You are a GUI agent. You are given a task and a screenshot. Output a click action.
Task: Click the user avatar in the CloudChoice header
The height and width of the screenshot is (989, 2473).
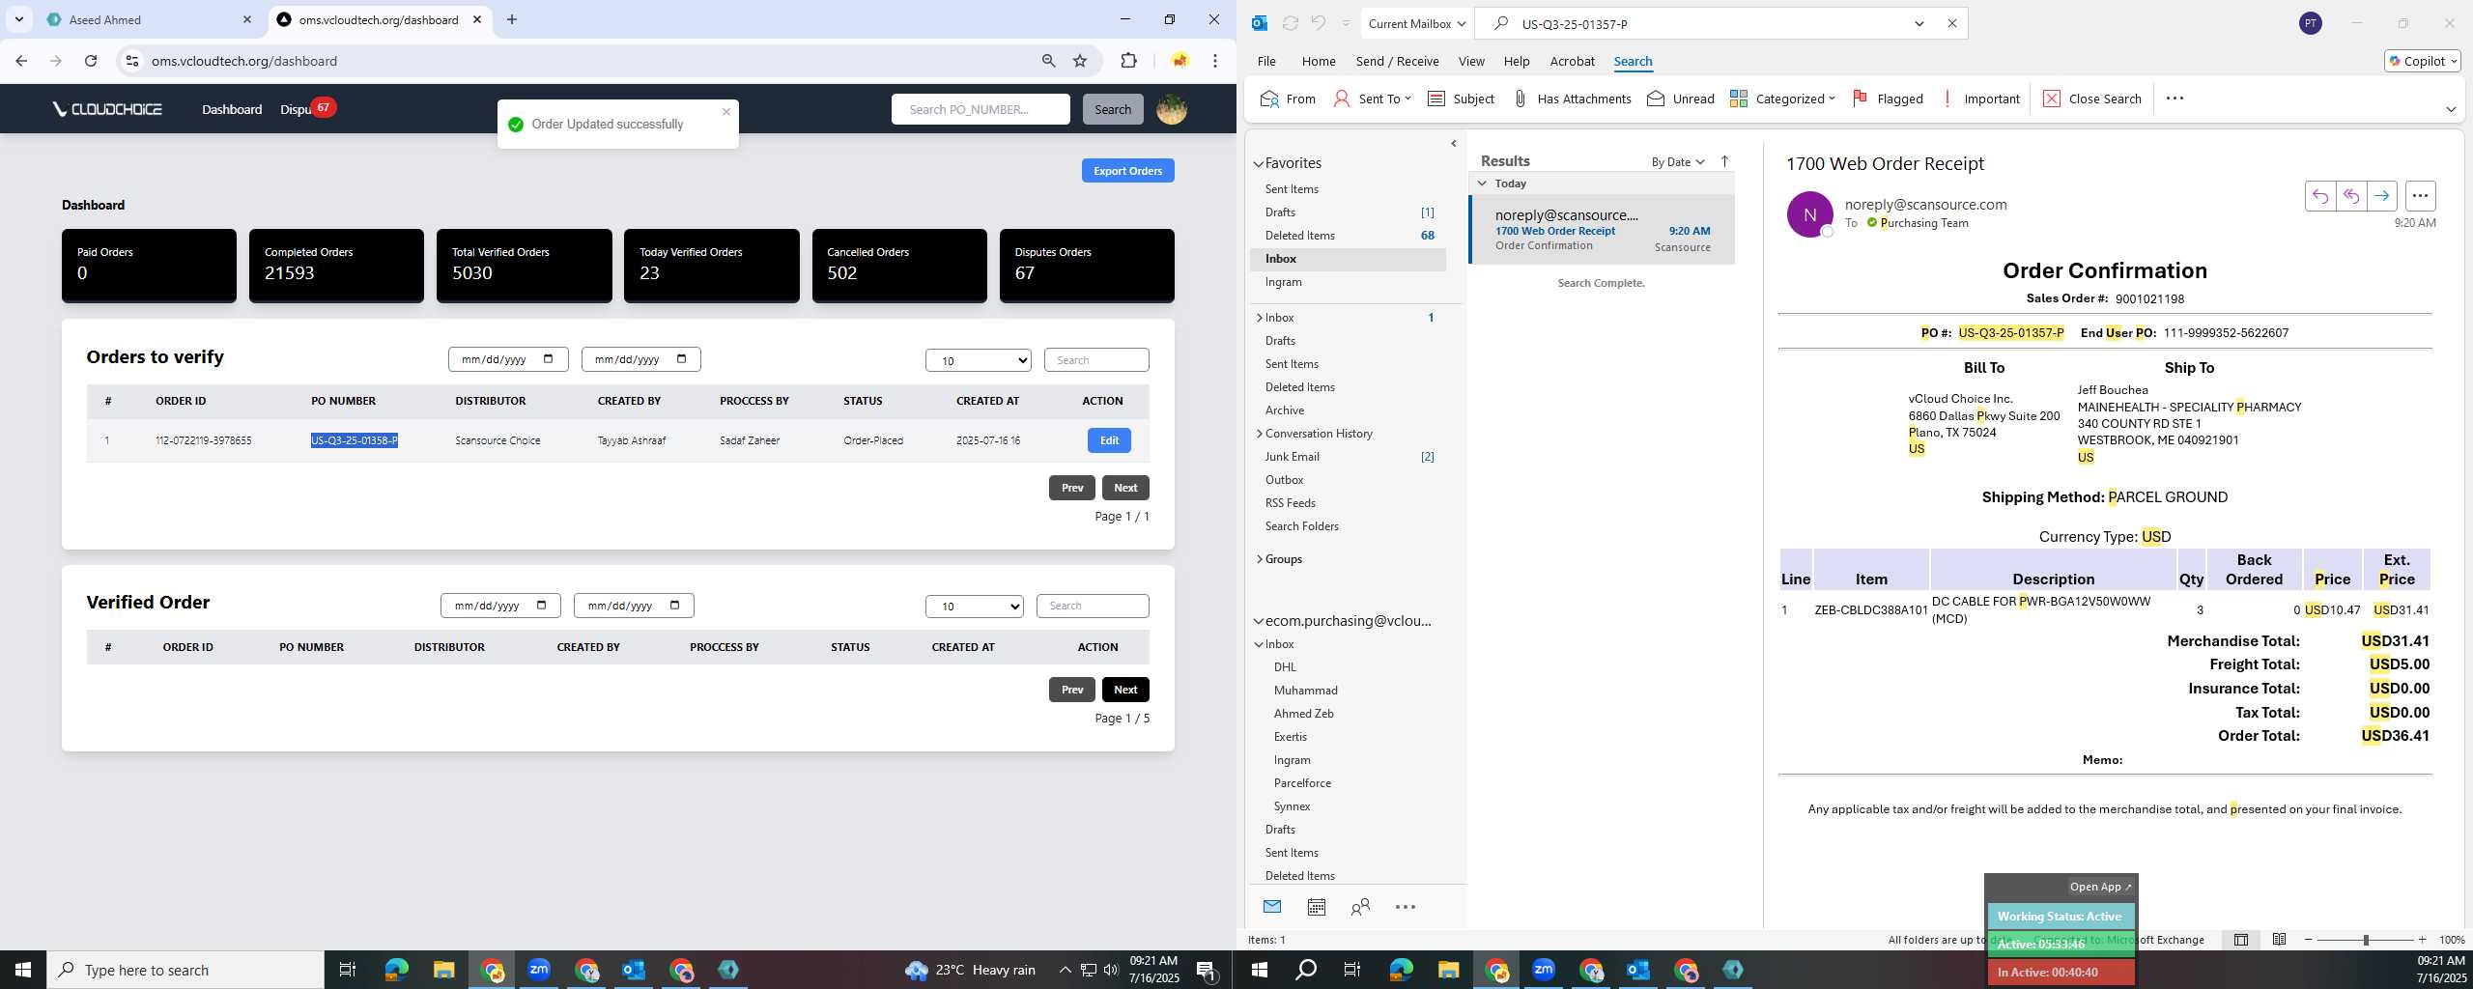[1172, 109]
